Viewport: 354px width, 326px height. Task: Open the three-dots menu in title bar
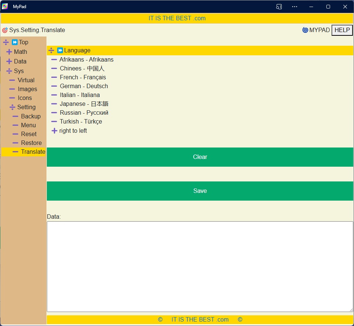pos(295,7)
